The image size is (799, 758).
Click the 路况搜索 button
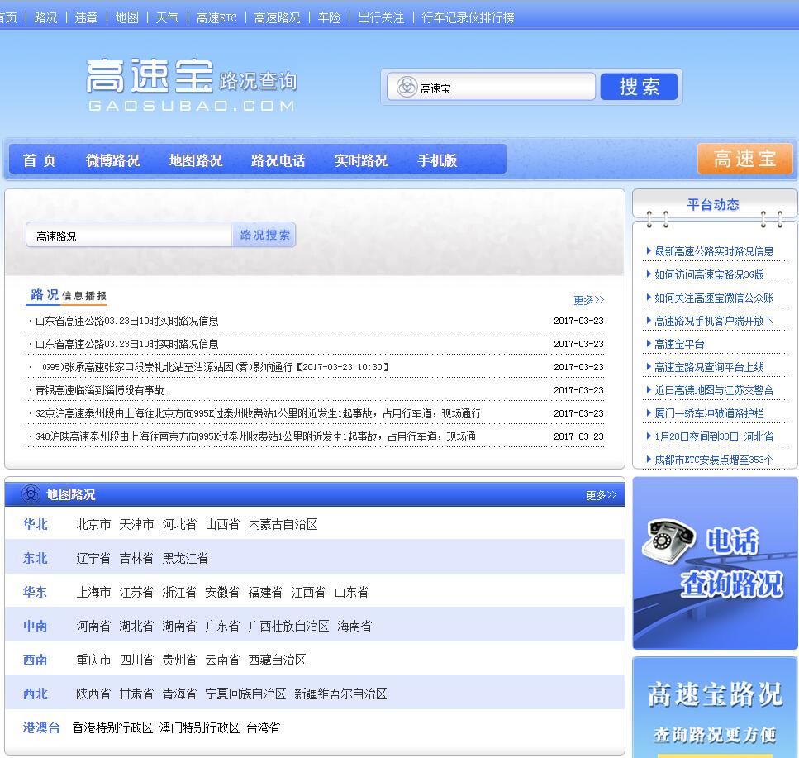pyautogui.click(x=264, y=235)
